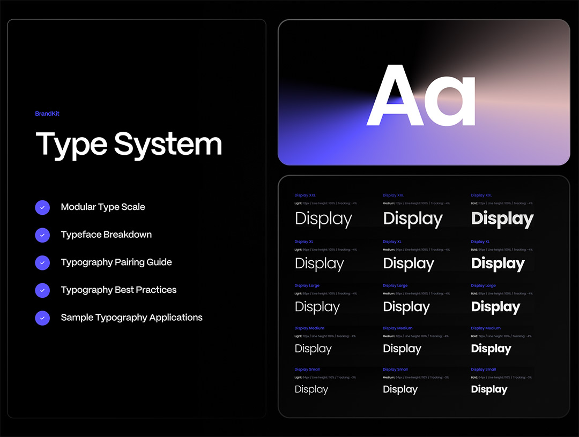Screen dimensions: 579x437
Task: Choose the Bold Display Large sample text
Action: (495, 307)
